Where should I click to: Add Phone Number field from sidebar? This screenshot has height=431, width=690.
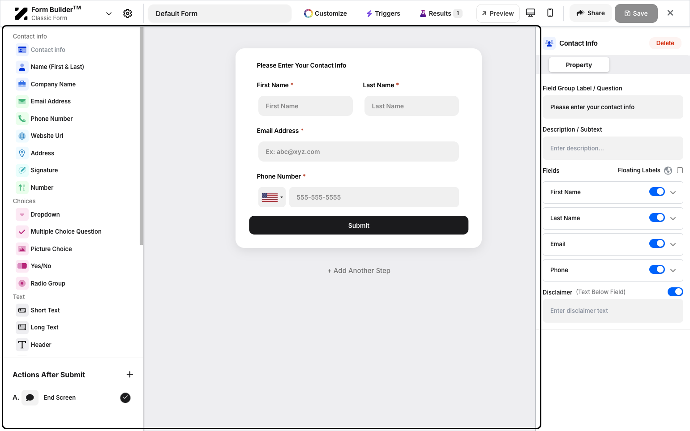click(x=51, y=119)
